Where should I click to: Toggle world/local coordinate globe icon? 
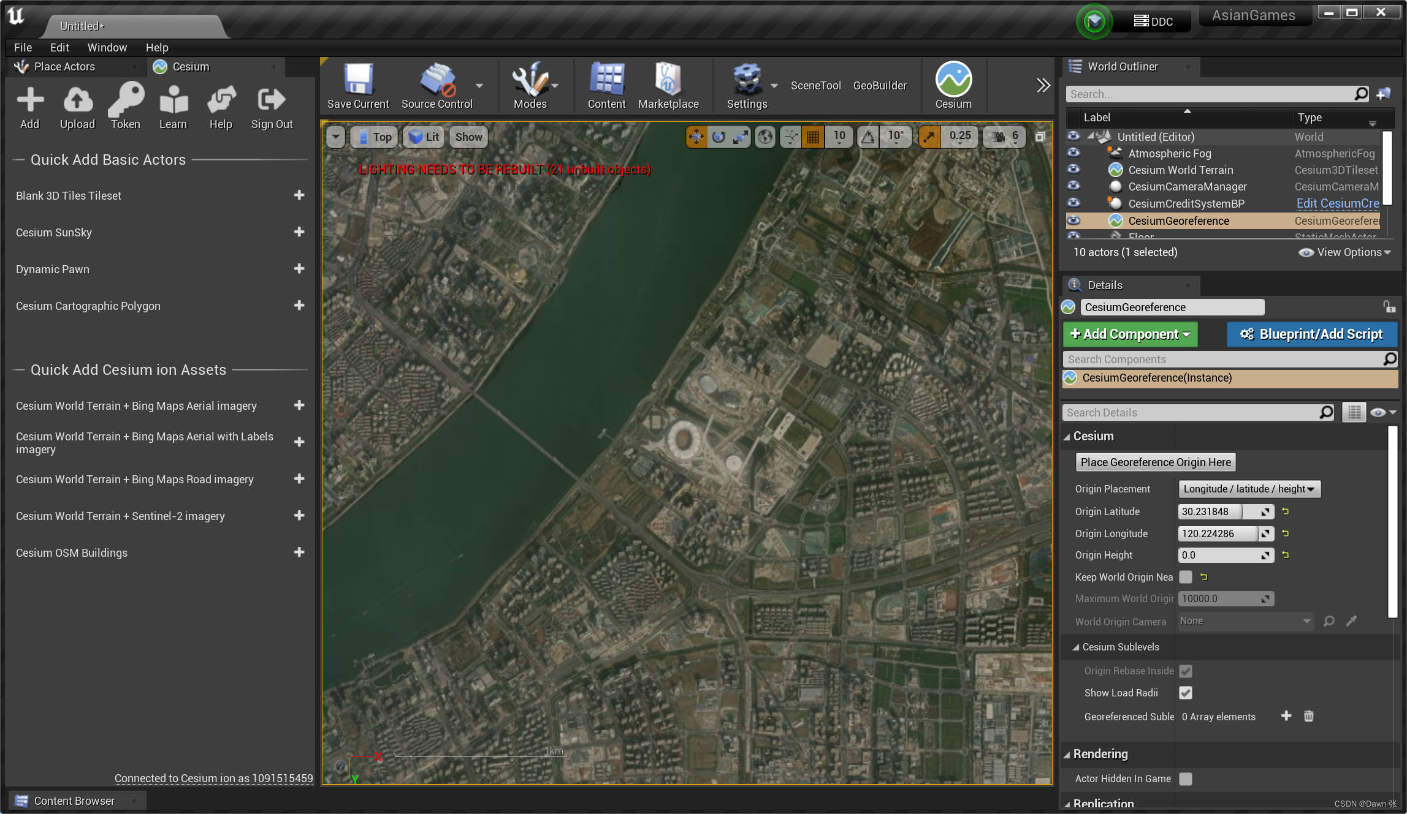pyautogui.click(x=765, y=137)
